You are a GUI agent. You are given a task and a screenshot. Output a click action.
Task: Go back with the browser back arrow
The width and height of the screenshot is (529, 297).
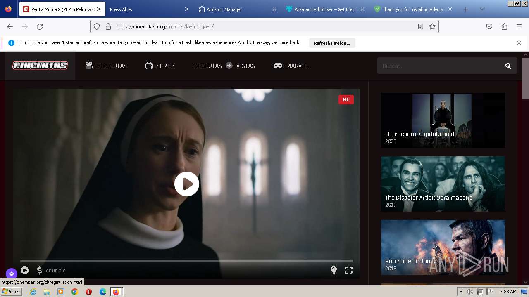[10, 26]
